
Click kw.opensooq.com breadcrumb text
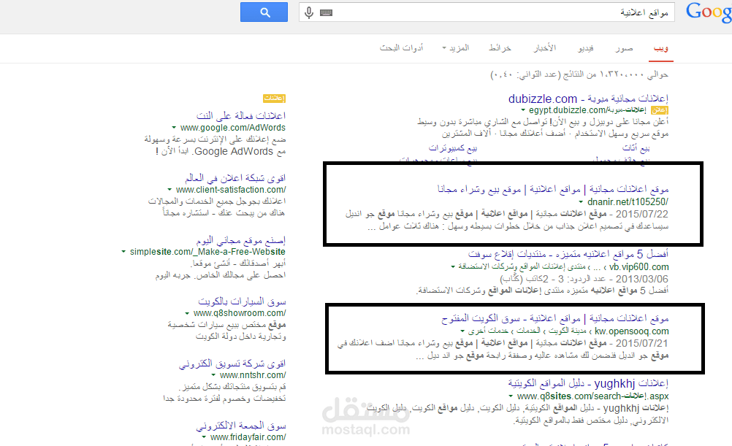568,331
